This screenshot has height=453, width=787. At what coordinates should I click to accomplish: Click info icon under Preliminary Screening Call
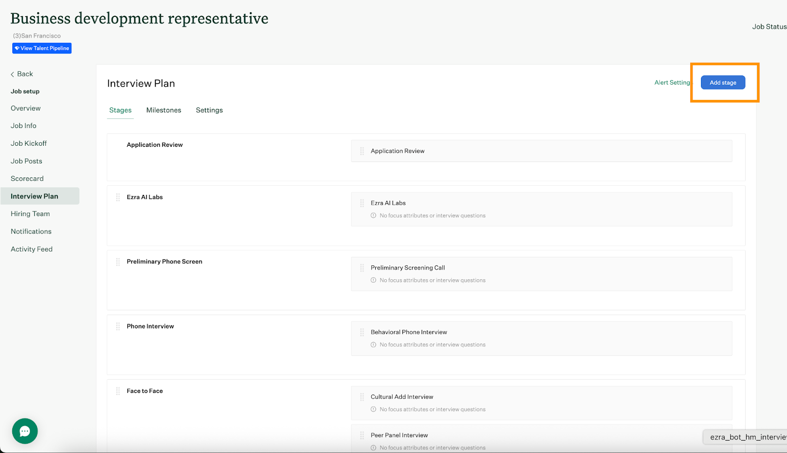point(373,280)
